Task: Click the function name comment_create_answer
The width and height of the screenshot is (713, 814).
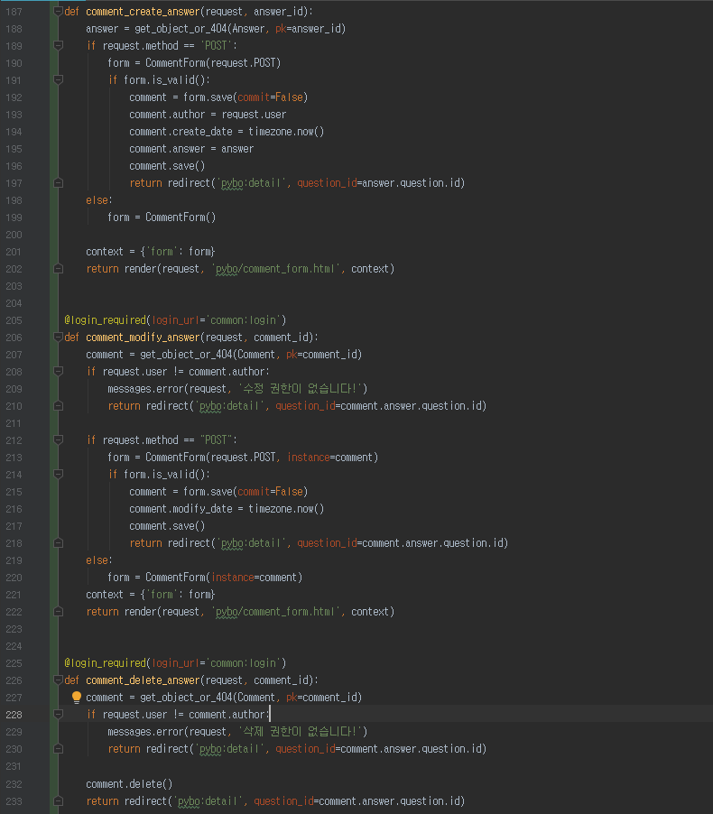Action: click(143, 12)
